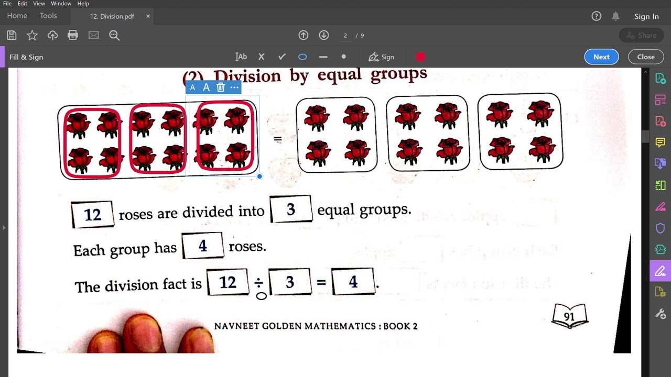Image resolution: width=671 pixels, height=377 pixels.
Task: Click the upload to cloud icon
Action: coord(52,35)
